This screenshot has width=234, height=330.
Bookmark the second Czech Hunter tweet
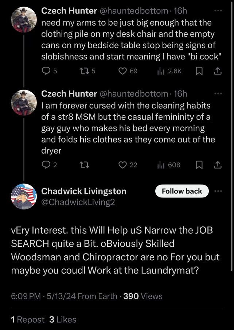coord(199,165)
